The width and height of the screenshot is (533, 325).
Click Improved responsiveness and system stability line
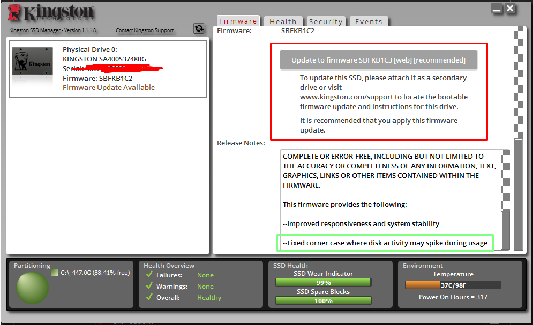(x=361, y=224)
